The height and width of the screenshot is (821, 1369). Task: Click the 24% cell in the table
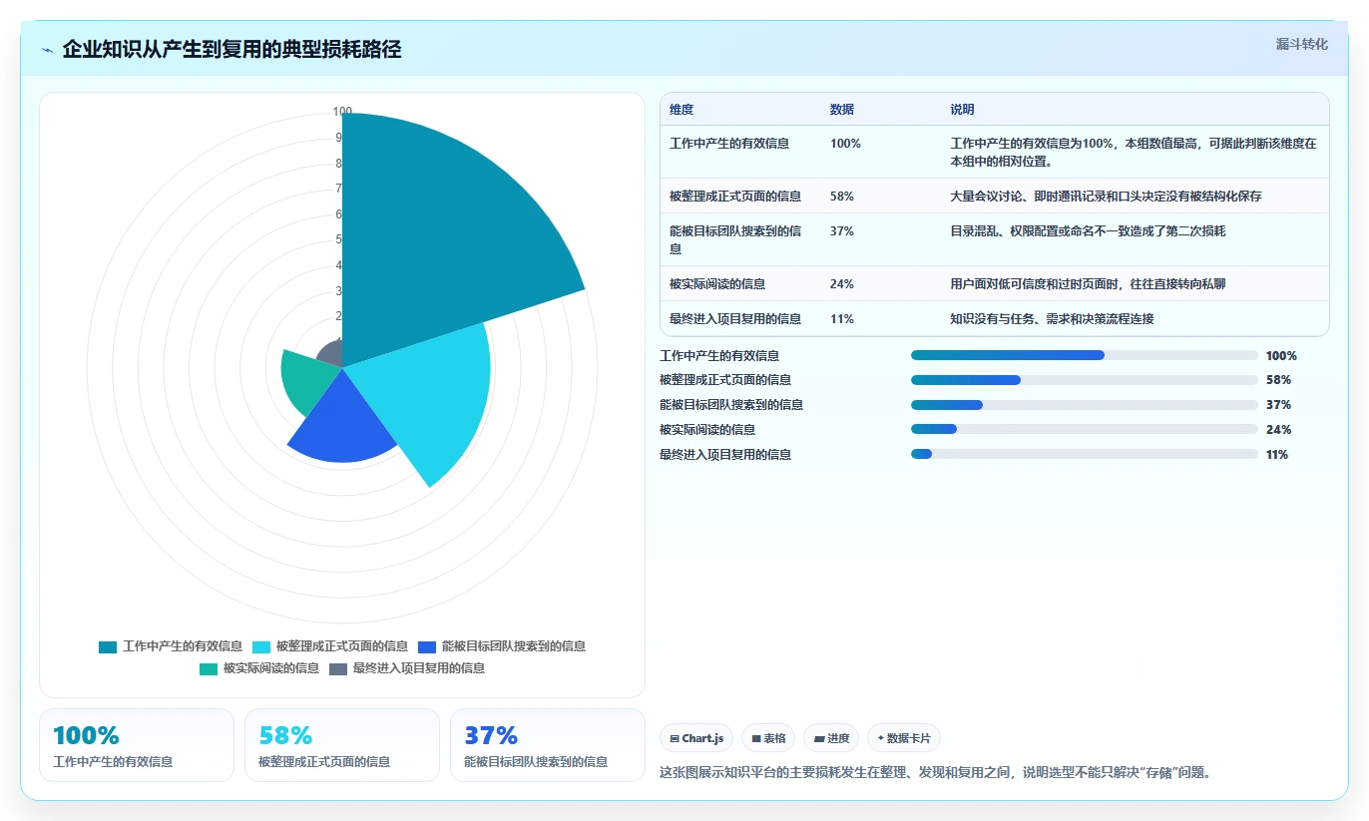point(842,284)
